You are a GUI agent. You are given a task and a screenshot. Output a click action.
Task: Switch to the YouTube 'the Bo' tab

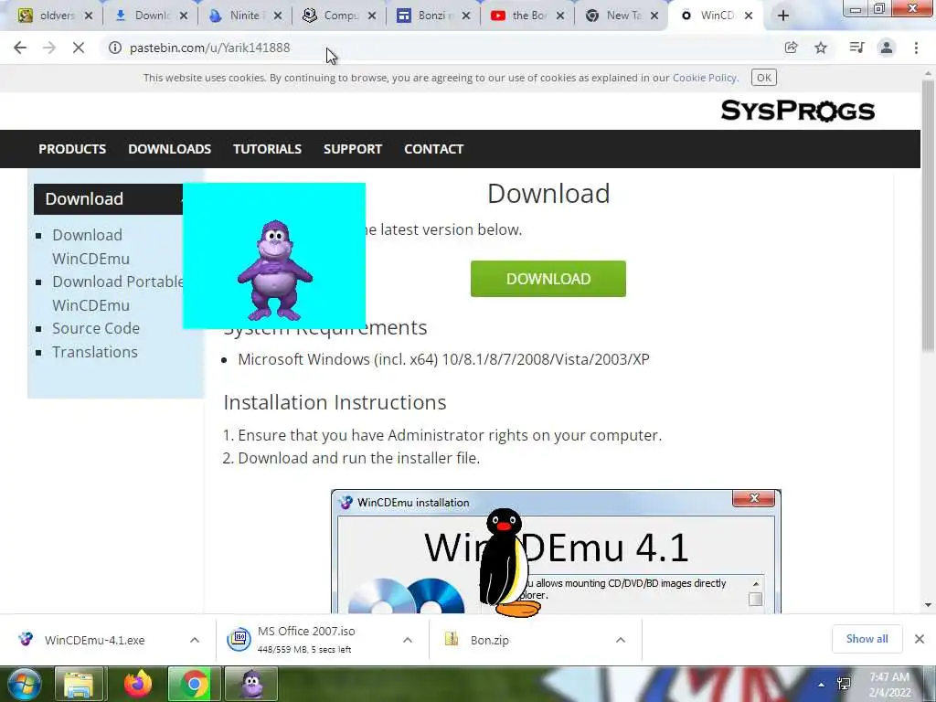coord(527,16)
